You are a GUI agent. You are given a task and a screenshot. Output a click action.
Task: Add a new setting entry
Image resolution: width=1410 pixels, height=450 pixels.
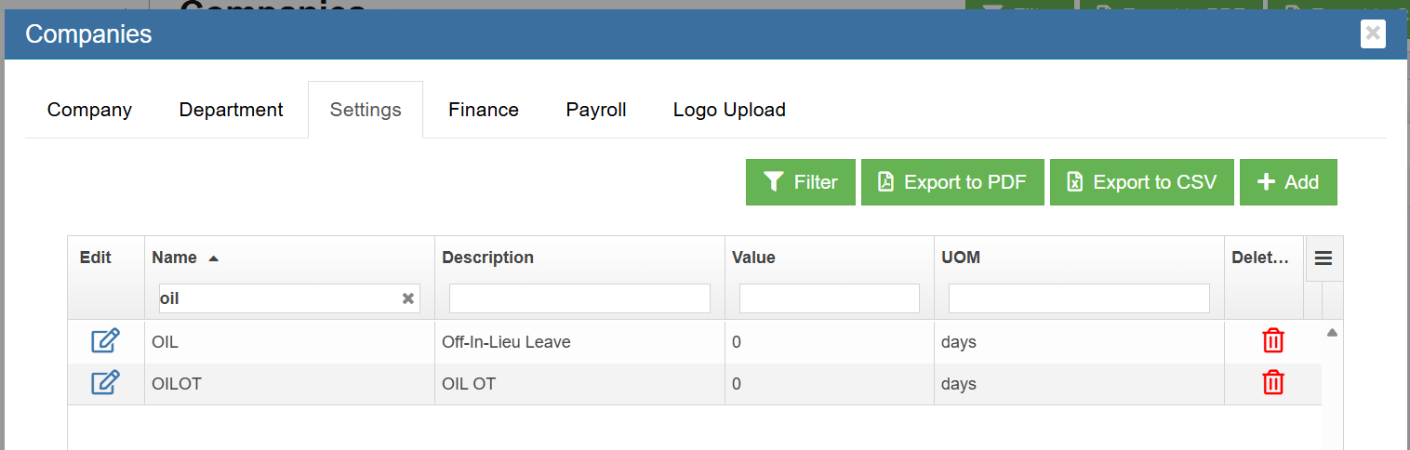click(x=1288, y=182)
